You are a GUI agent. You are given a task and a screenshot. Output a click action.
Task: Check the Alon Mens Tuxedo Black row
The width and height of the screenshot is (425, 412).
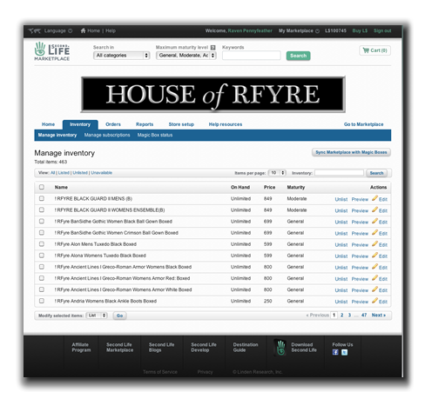click(x=42, y=243)
